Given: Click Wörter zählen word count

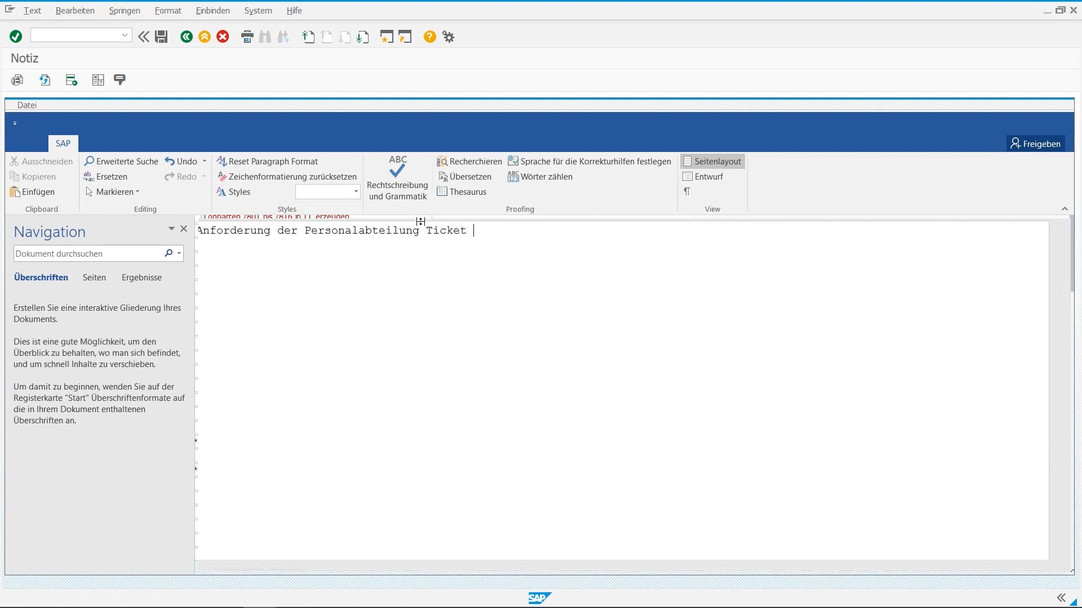Looking at the screenshot, I should point(540,177).
